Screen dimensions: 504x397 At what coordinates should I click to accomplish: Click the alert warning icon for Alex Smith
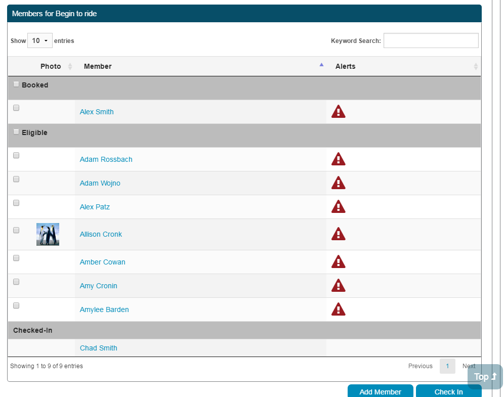[338, 112]
